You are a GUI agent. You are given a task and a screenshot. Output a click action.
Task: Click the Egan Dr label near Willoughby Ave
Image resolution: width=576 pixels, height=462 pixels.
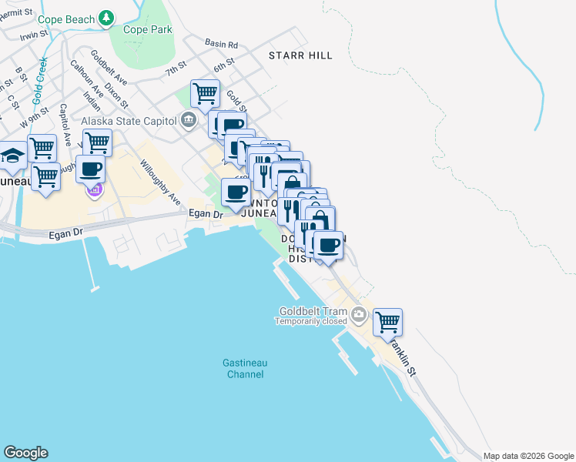coord(206,213)
